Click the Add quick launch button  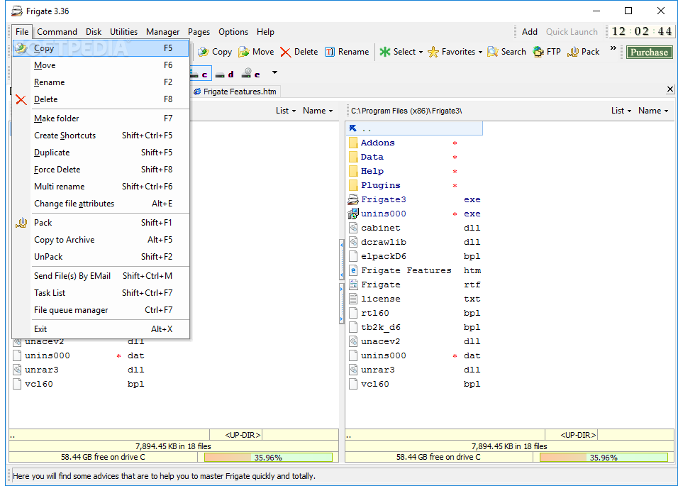point(529,32)
